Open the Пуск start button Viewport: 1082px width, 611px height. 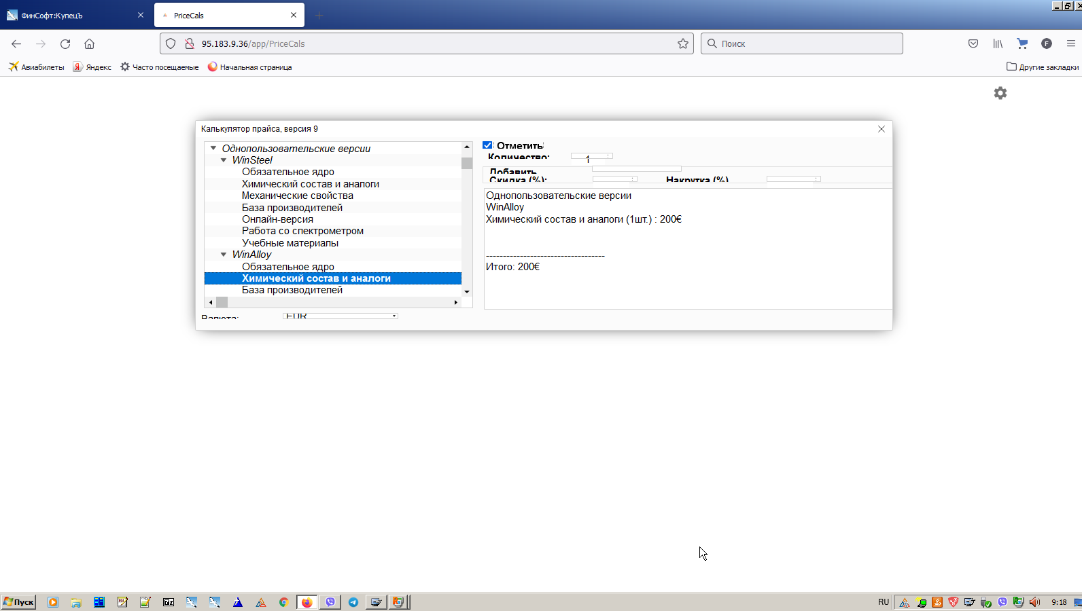click(x=18, y=601)
